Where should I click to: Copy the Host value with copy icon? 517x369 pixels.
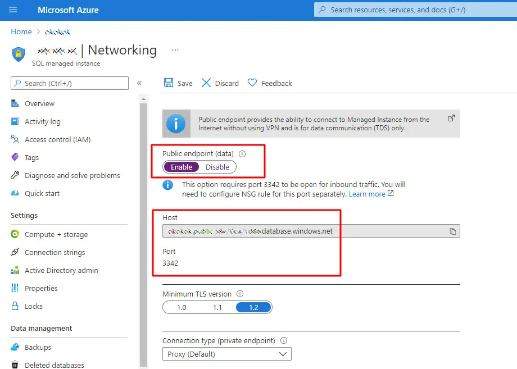click(x=453, y=231)
